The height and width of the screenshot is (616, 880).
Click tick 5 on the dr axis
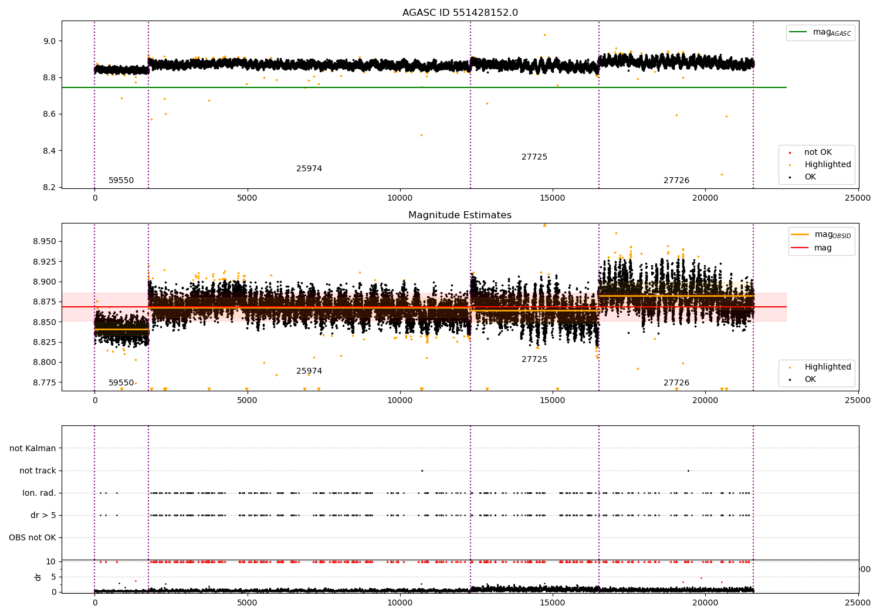click(54, 577)
